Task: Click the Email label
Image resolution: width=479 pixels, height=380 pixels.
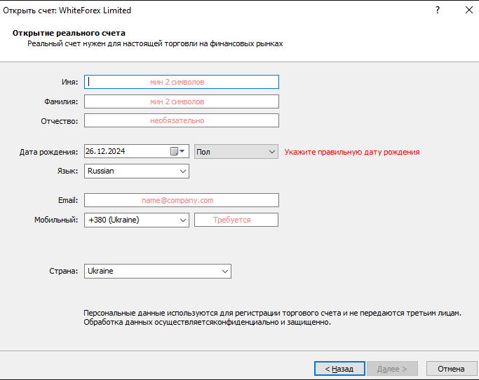Action: pos(68,200)
